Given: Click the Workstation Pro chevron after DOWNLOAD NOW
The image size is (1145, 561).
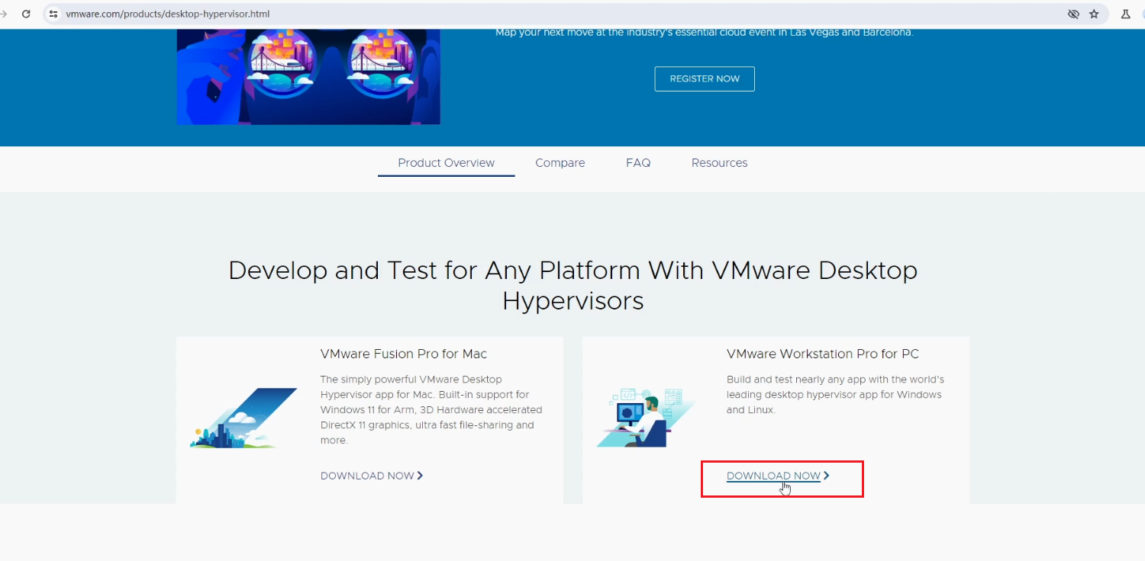Looking at the screenshot, I should (x=826, y=476).
